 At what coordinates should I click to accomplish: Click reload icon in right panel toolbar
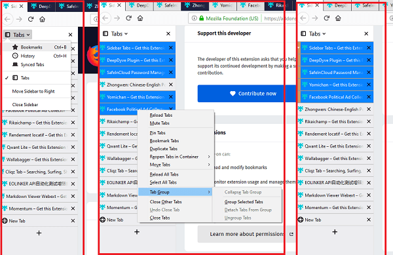coord(327,18)
